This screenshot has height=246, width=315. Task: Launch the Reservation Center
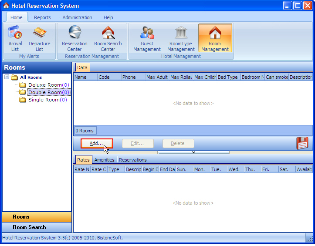(75, 38)
